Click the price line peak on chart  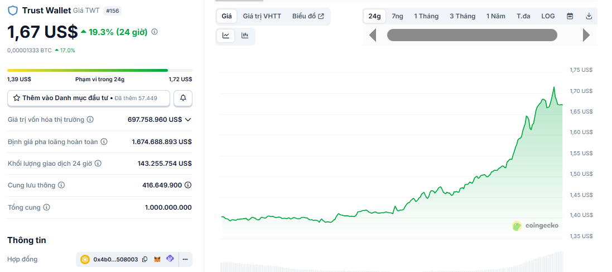pos(553,87)
